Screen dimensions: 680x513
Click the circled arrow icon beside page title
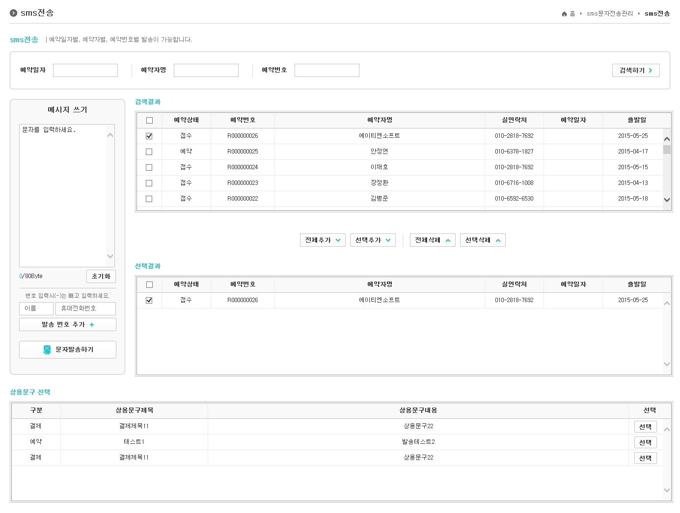coord(14,13)
